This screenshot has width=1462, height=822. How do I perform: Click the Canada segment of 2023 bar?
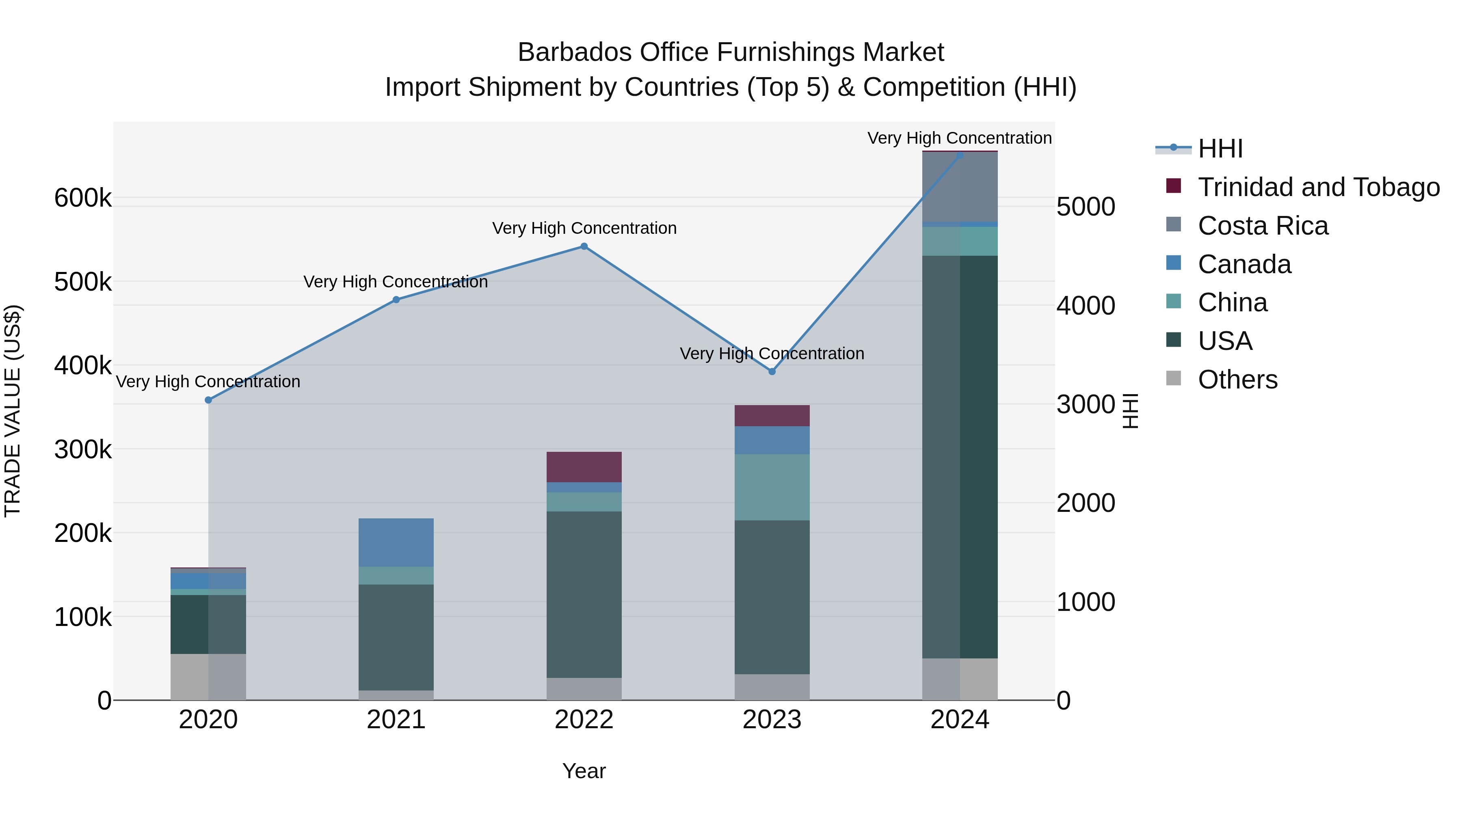(772, 440)
